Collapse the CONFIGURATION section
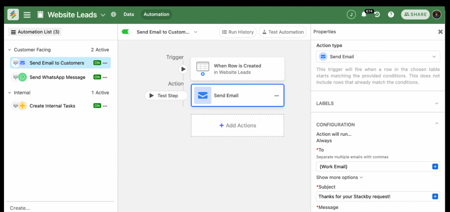The width and height of the screenshot is (450, 212). (x=436, y=123)
